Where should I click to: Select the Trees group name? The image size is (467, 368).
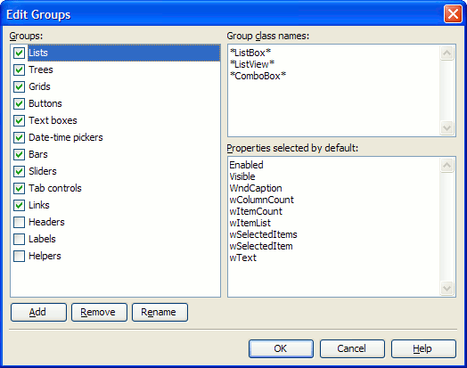point(41,70)
